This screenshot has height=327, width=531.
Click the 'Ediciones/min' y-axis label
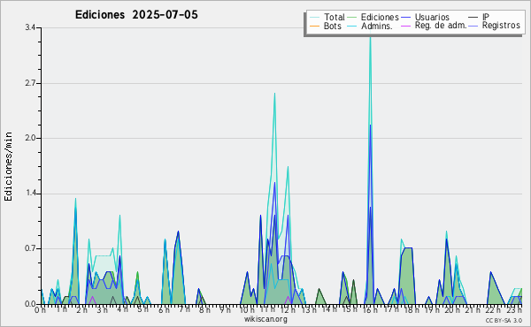pos(8,166)
